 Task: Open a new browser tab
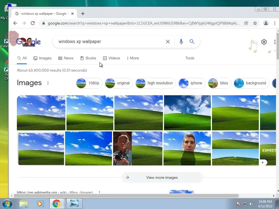point(83,14)
